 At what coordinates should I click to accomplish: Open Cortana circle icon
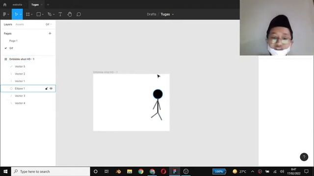point(96,172)
